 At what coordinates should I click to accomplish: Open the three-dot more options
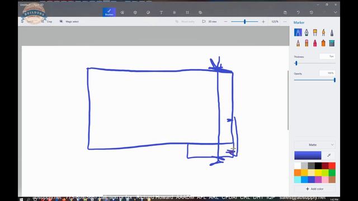(x=285, y=22)
